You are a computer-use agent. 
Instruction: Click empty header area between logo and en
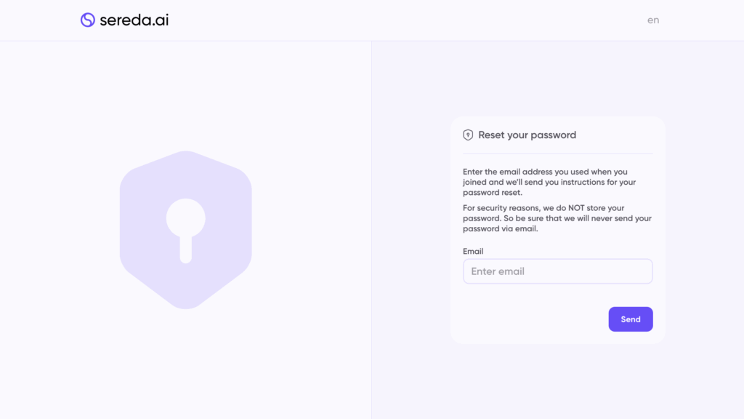pyautogui.click(x=407, y=20)
